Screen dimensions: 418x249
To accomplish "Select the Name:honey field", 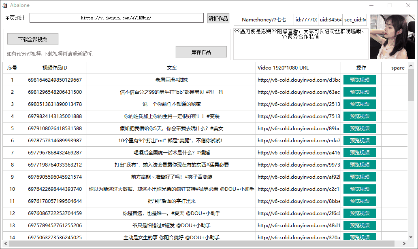I will (x=264, y=20).
